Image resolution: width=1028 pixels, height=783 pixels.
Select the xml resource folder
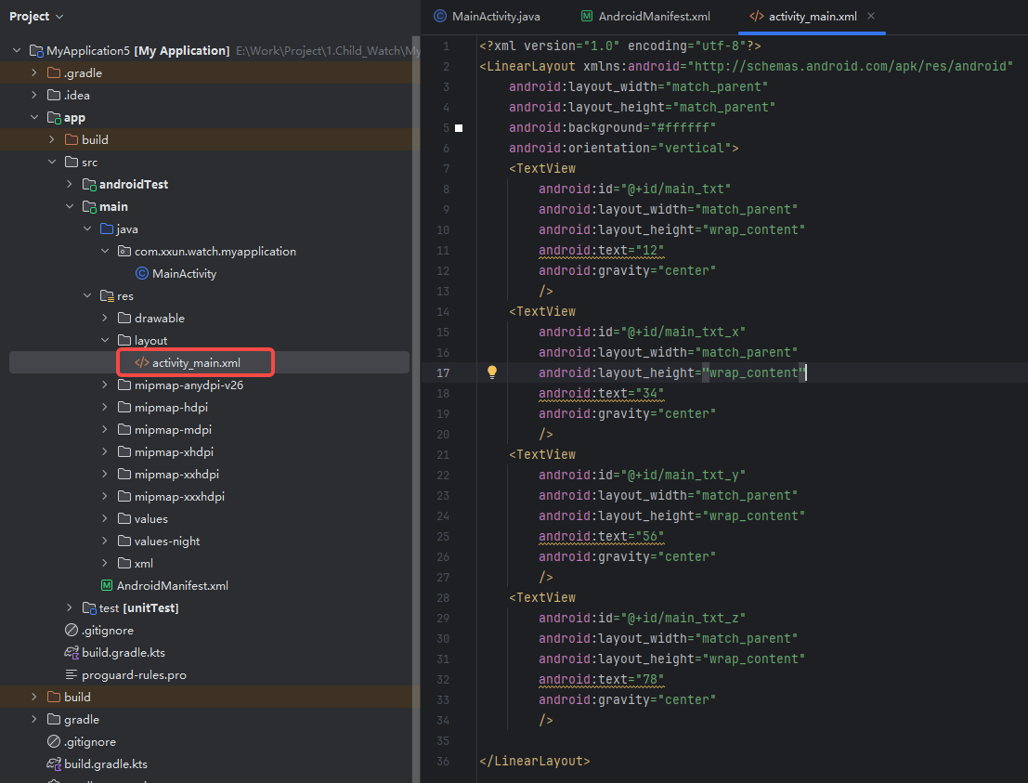144,563
